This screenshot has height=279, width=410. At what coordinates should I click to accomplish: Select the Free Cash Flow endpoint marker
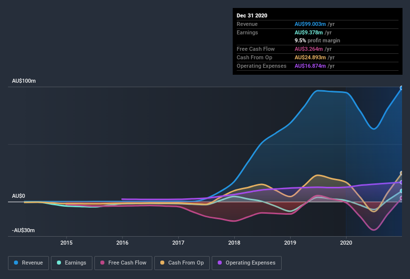(402, 198)
